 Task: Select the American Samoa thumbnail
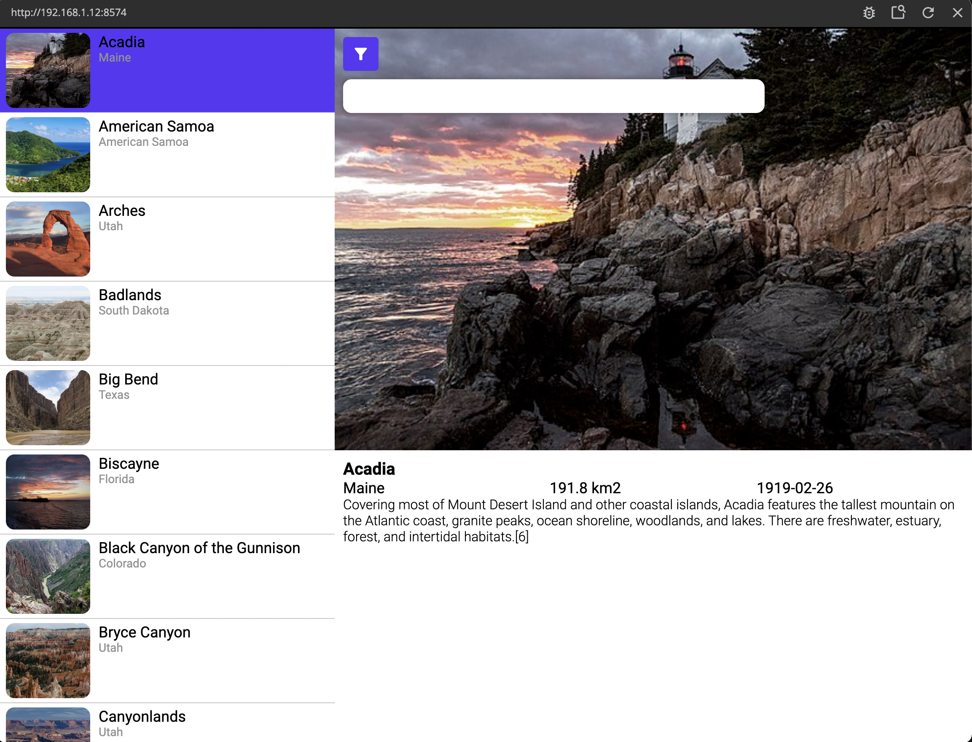tap(48, 155)
